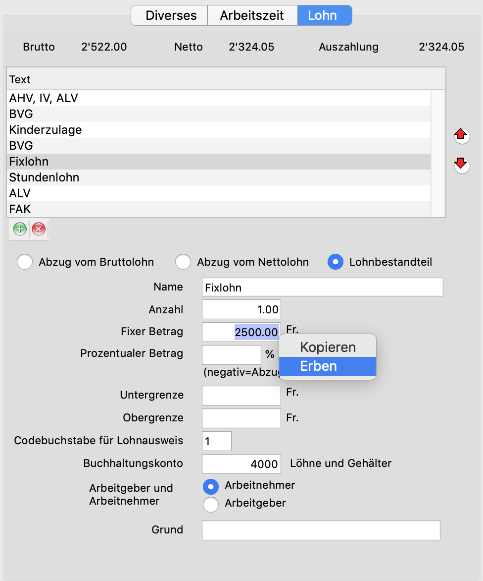
Task: Select Abzug vom Bruttolohn radio button
Action: (25, 262)
